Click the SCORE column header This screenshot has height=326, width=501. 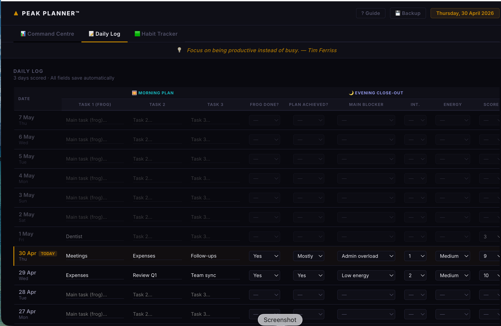tap(491, 104)
